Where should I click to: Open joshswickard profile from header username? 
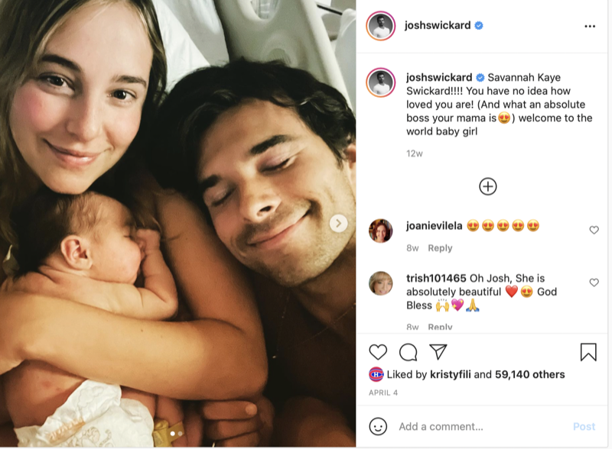pos(438,25)
